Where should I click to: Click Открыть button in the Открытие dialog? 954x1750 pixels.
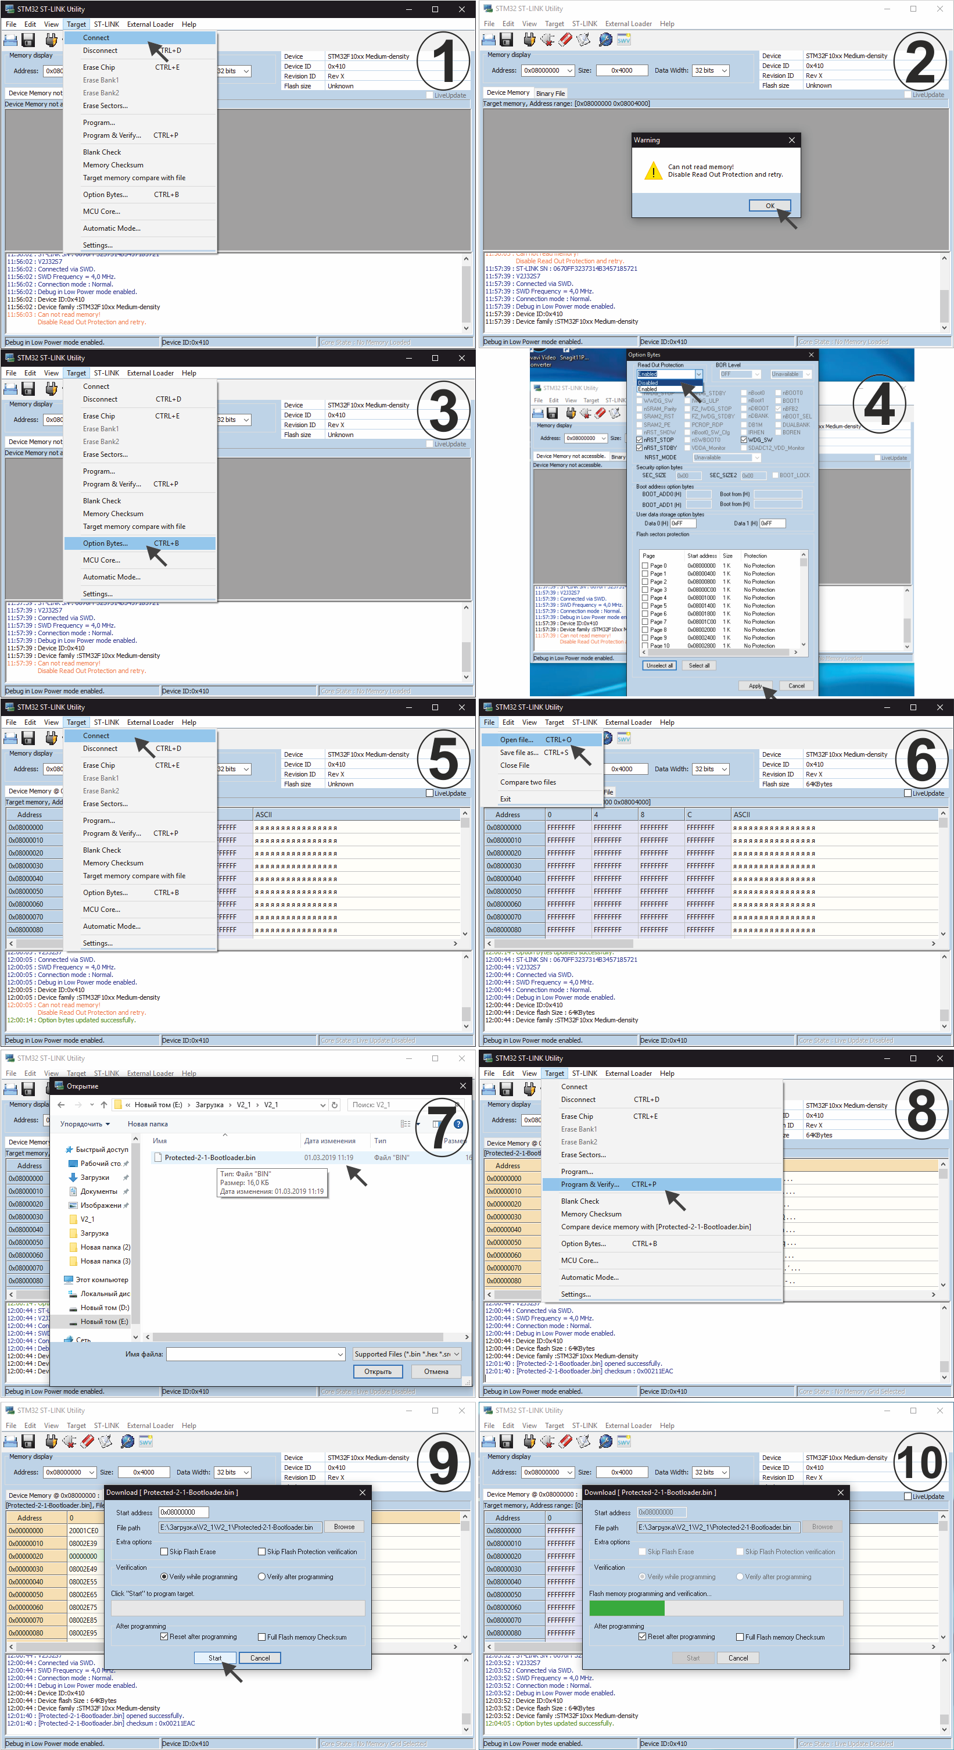click(x=378, y=1372)
